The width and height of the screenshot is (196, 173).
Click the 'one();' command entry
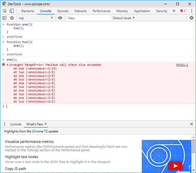point(12,60)
